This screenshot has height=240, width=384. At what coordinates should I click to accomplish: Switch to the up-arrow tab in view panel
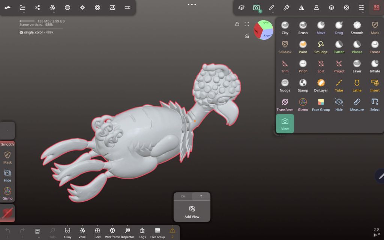point(201,196)
